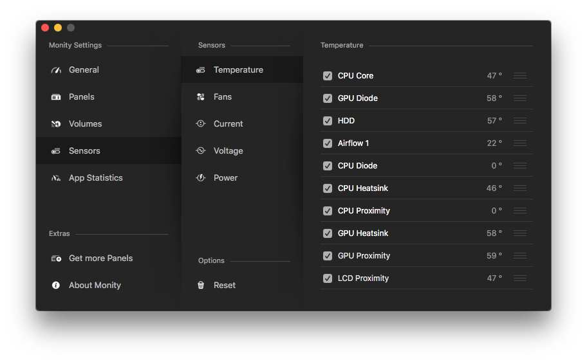This screenshot has width=587, height=362.
Task: Click the Power sensor icon
Action: click(x=201, y=178)
